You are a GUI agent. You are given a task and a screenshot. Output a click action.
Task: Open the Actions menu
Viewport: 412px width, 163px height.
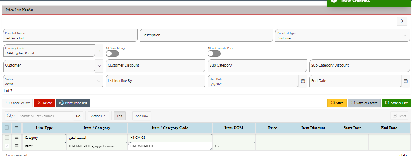pyautogui.click(x=98, y=116)
